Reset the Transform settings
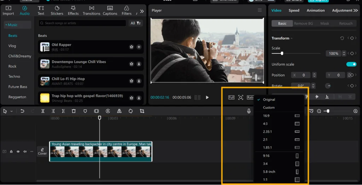Image resolution: width=362 pixels, height=185 pixels. click(x=342, y=38)
